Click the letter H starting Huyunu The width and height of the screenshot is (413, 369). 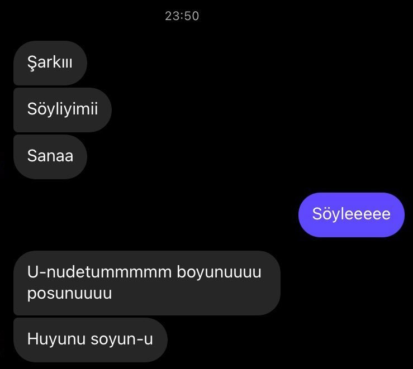[32, 338]
